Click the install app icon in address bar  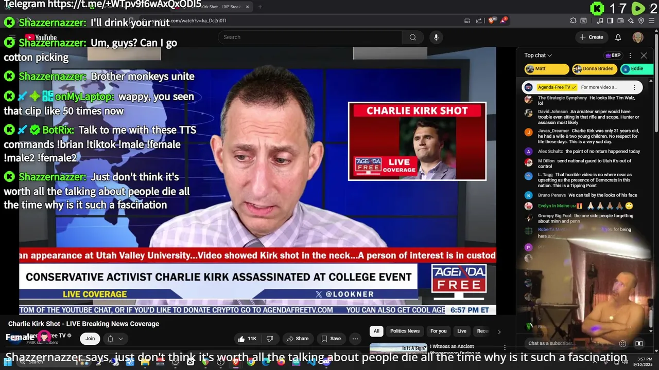(x=467, y=21)
